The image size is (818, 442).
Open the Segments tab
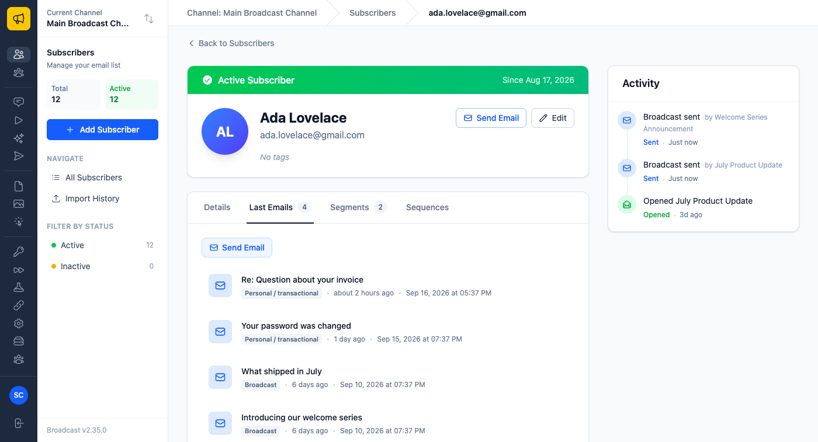coord(359,207)
